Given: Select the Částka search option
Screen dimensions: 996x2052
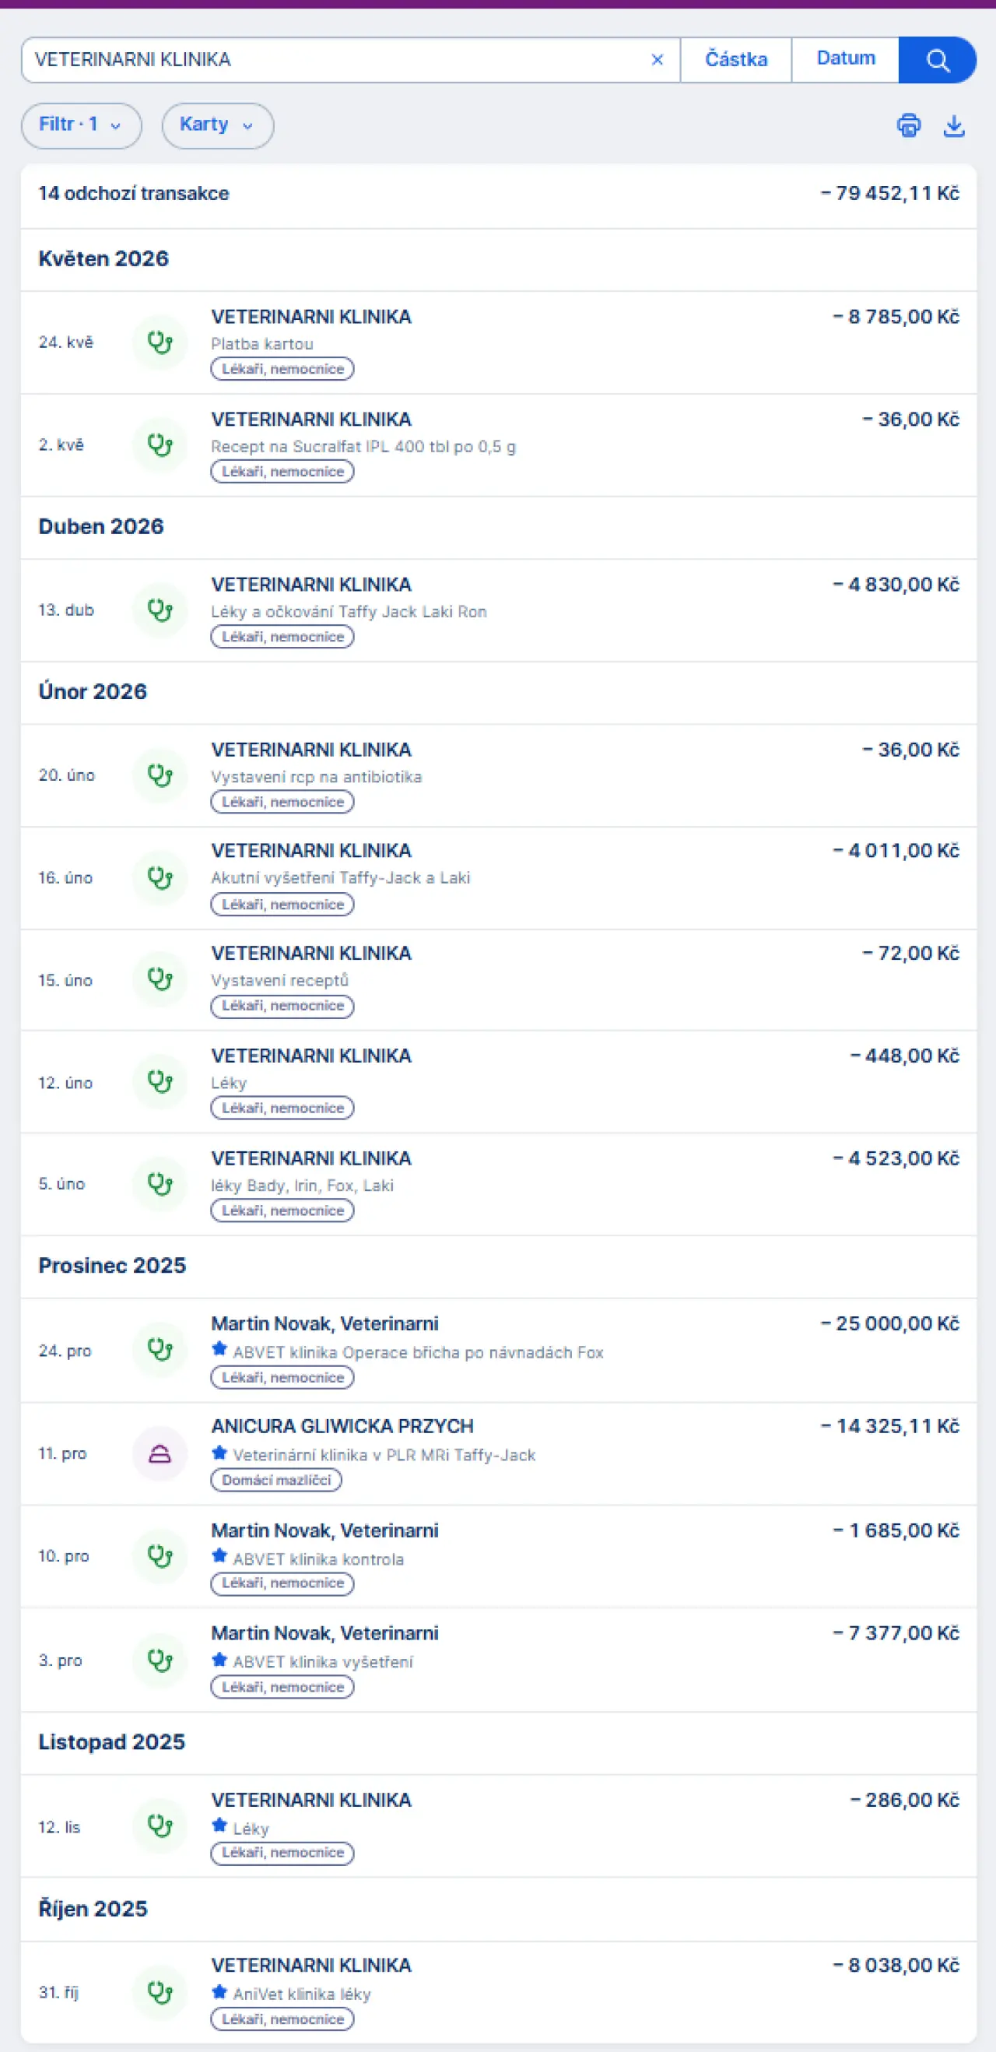Looking at the screenshot, I should (735, 60).
